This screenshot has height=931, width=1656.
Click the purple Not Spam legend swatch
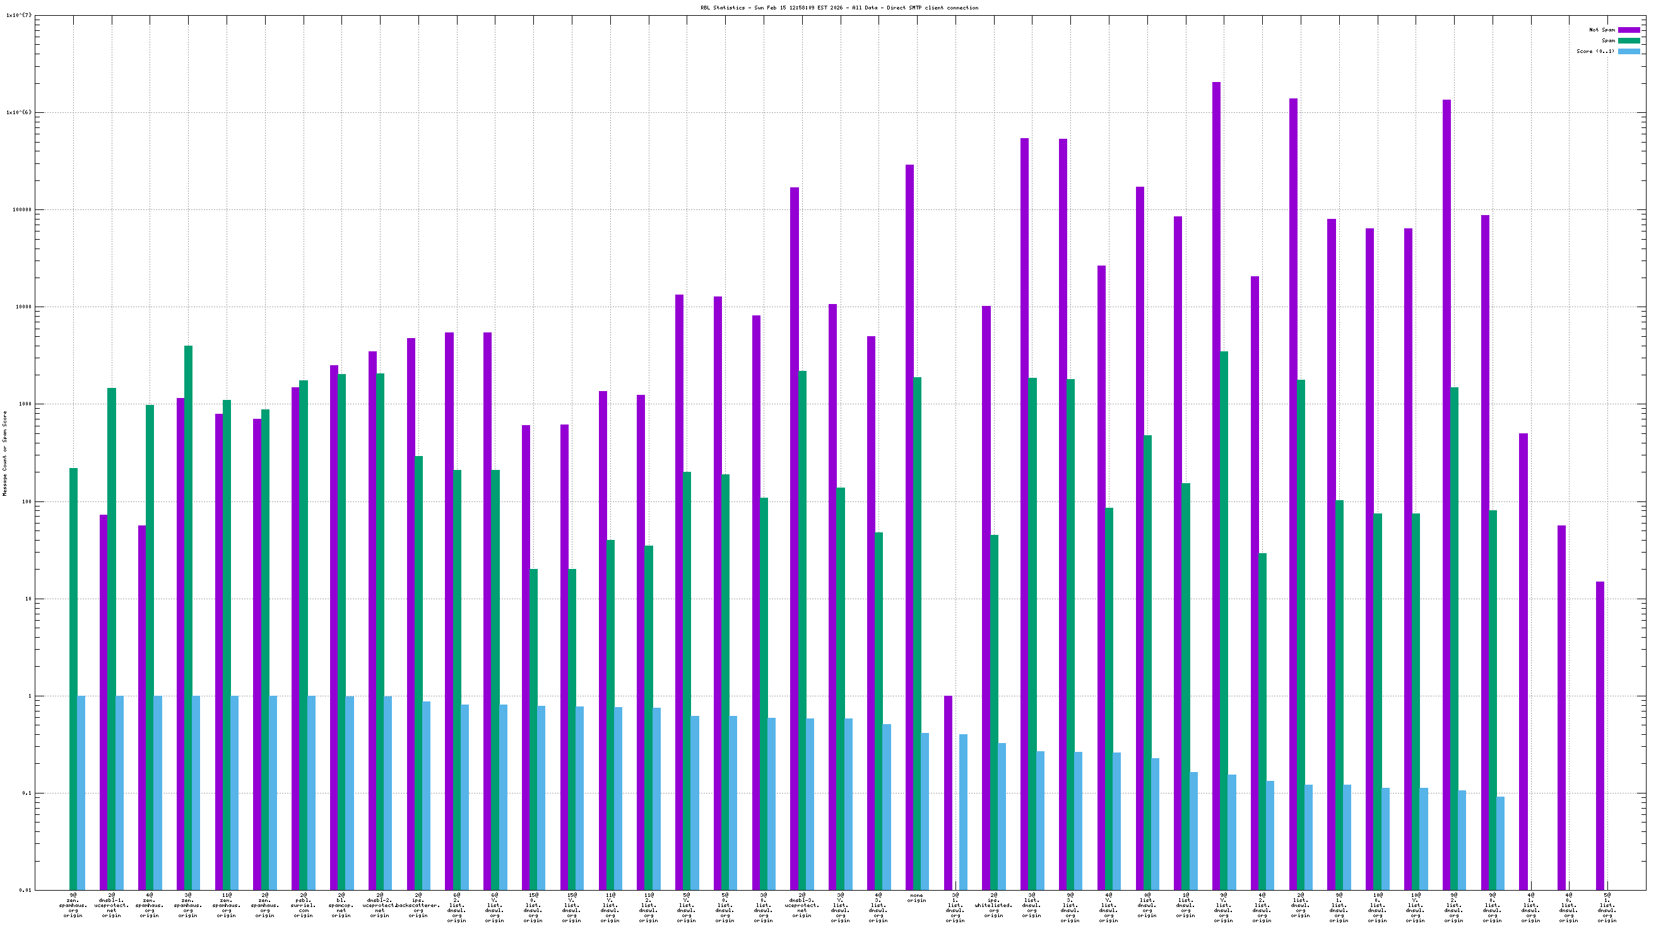click(x=1628, y=30)
